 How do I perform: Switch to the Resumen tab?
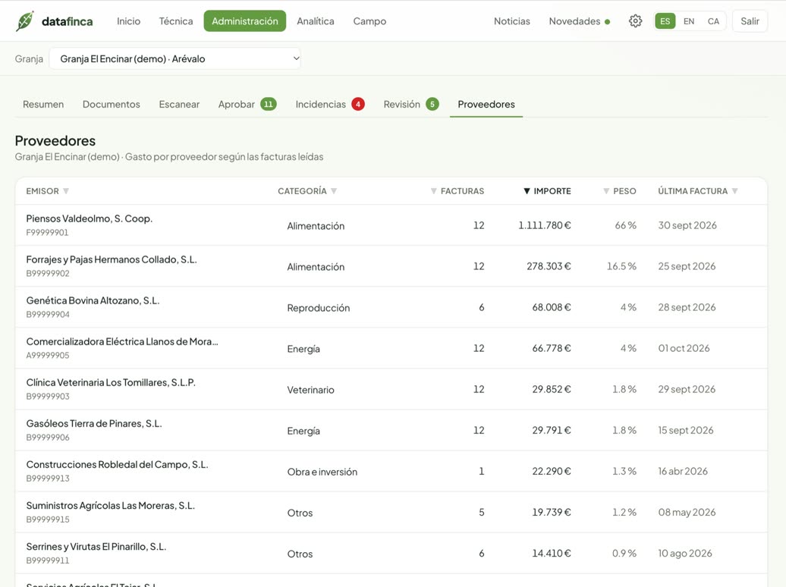pyautogui.click(x=43, y=104)
